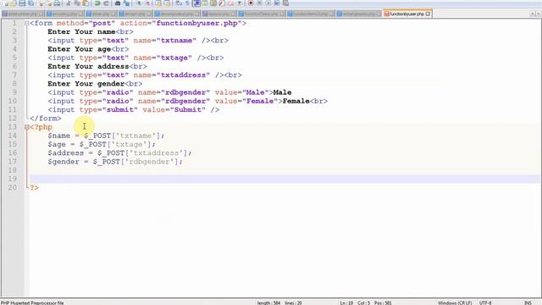Click the "Submit" value string on line 11
This screenshot has width=542, height=305.
click(x=188, y=109)
